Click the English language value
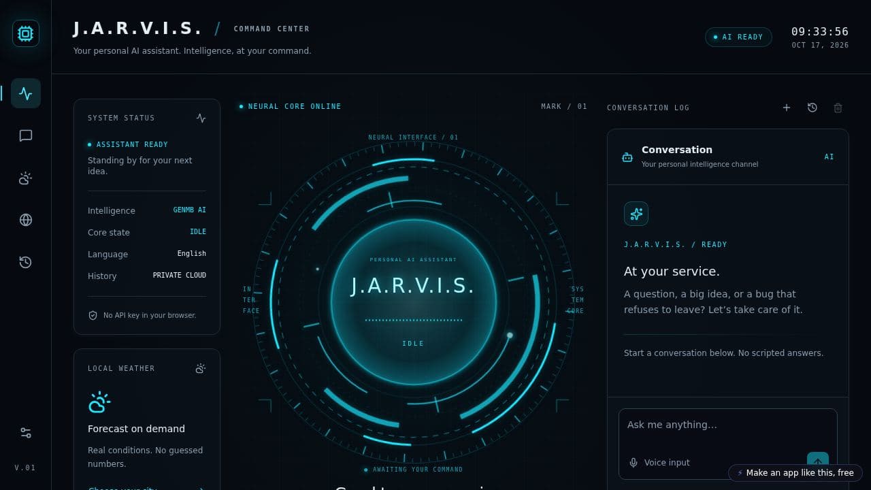The height and width of the screenshot is (490, 871). click(192, 254)
